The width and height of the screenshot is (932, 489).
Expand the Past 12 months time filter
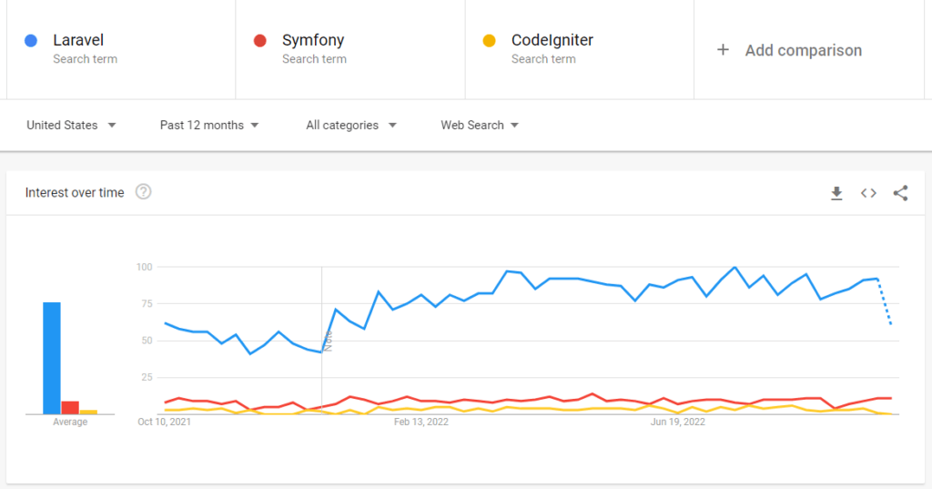(209, 126)
